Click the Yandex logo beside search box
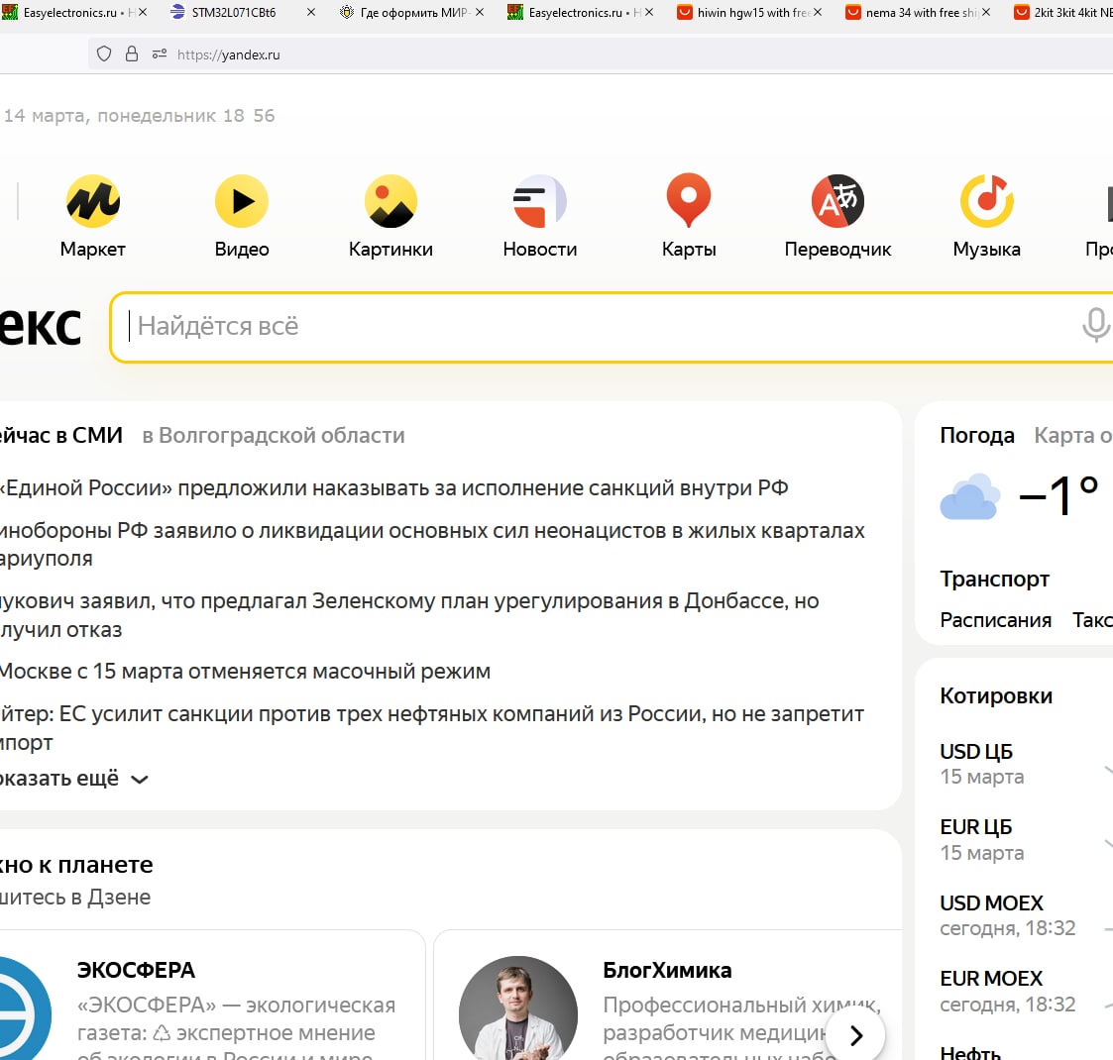The height and width of the screenshot is (1060, 1113). coord(41,326)
